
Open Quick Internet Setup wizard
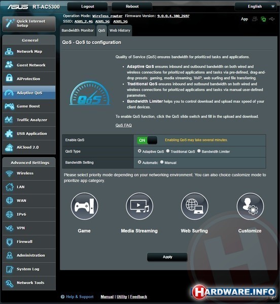tap(29, 24)
